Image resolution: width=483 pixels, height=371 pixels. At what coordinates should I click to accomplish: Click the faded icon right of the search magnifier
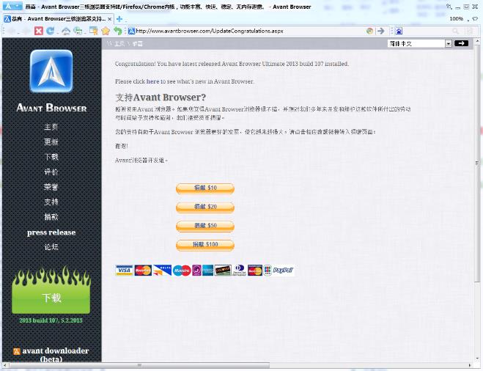470,31
